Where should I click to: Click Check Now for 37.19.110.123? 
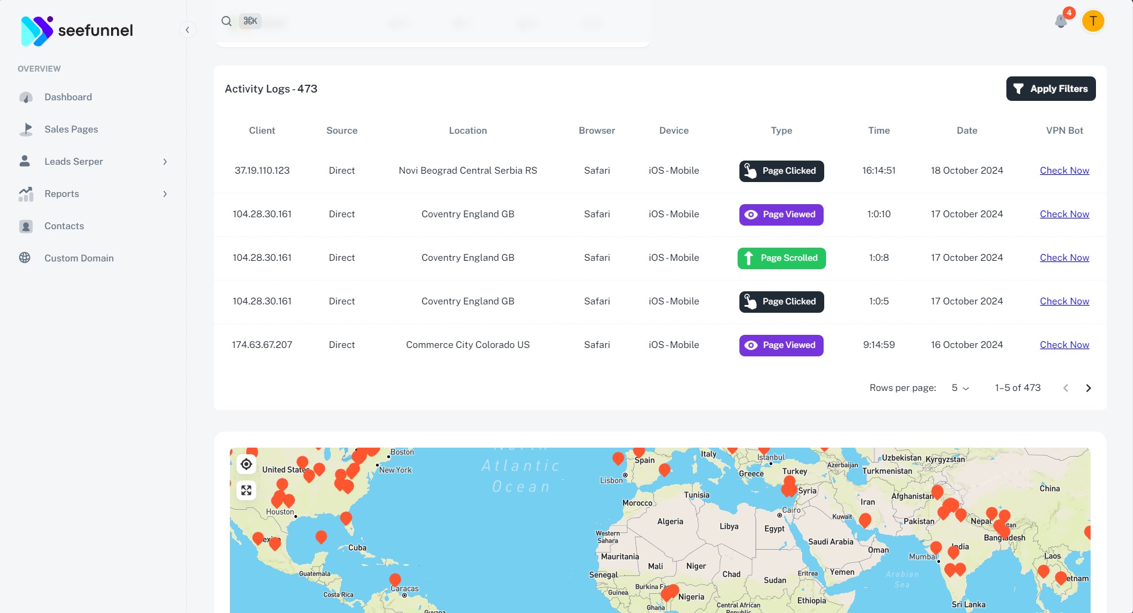click(x=1064, y=171)
